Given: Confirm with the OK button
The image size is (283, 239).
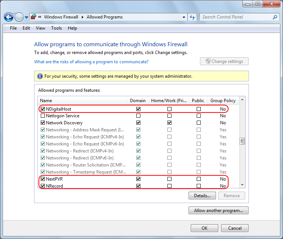Looking at the screenshot, I should [x=204, y=228].
